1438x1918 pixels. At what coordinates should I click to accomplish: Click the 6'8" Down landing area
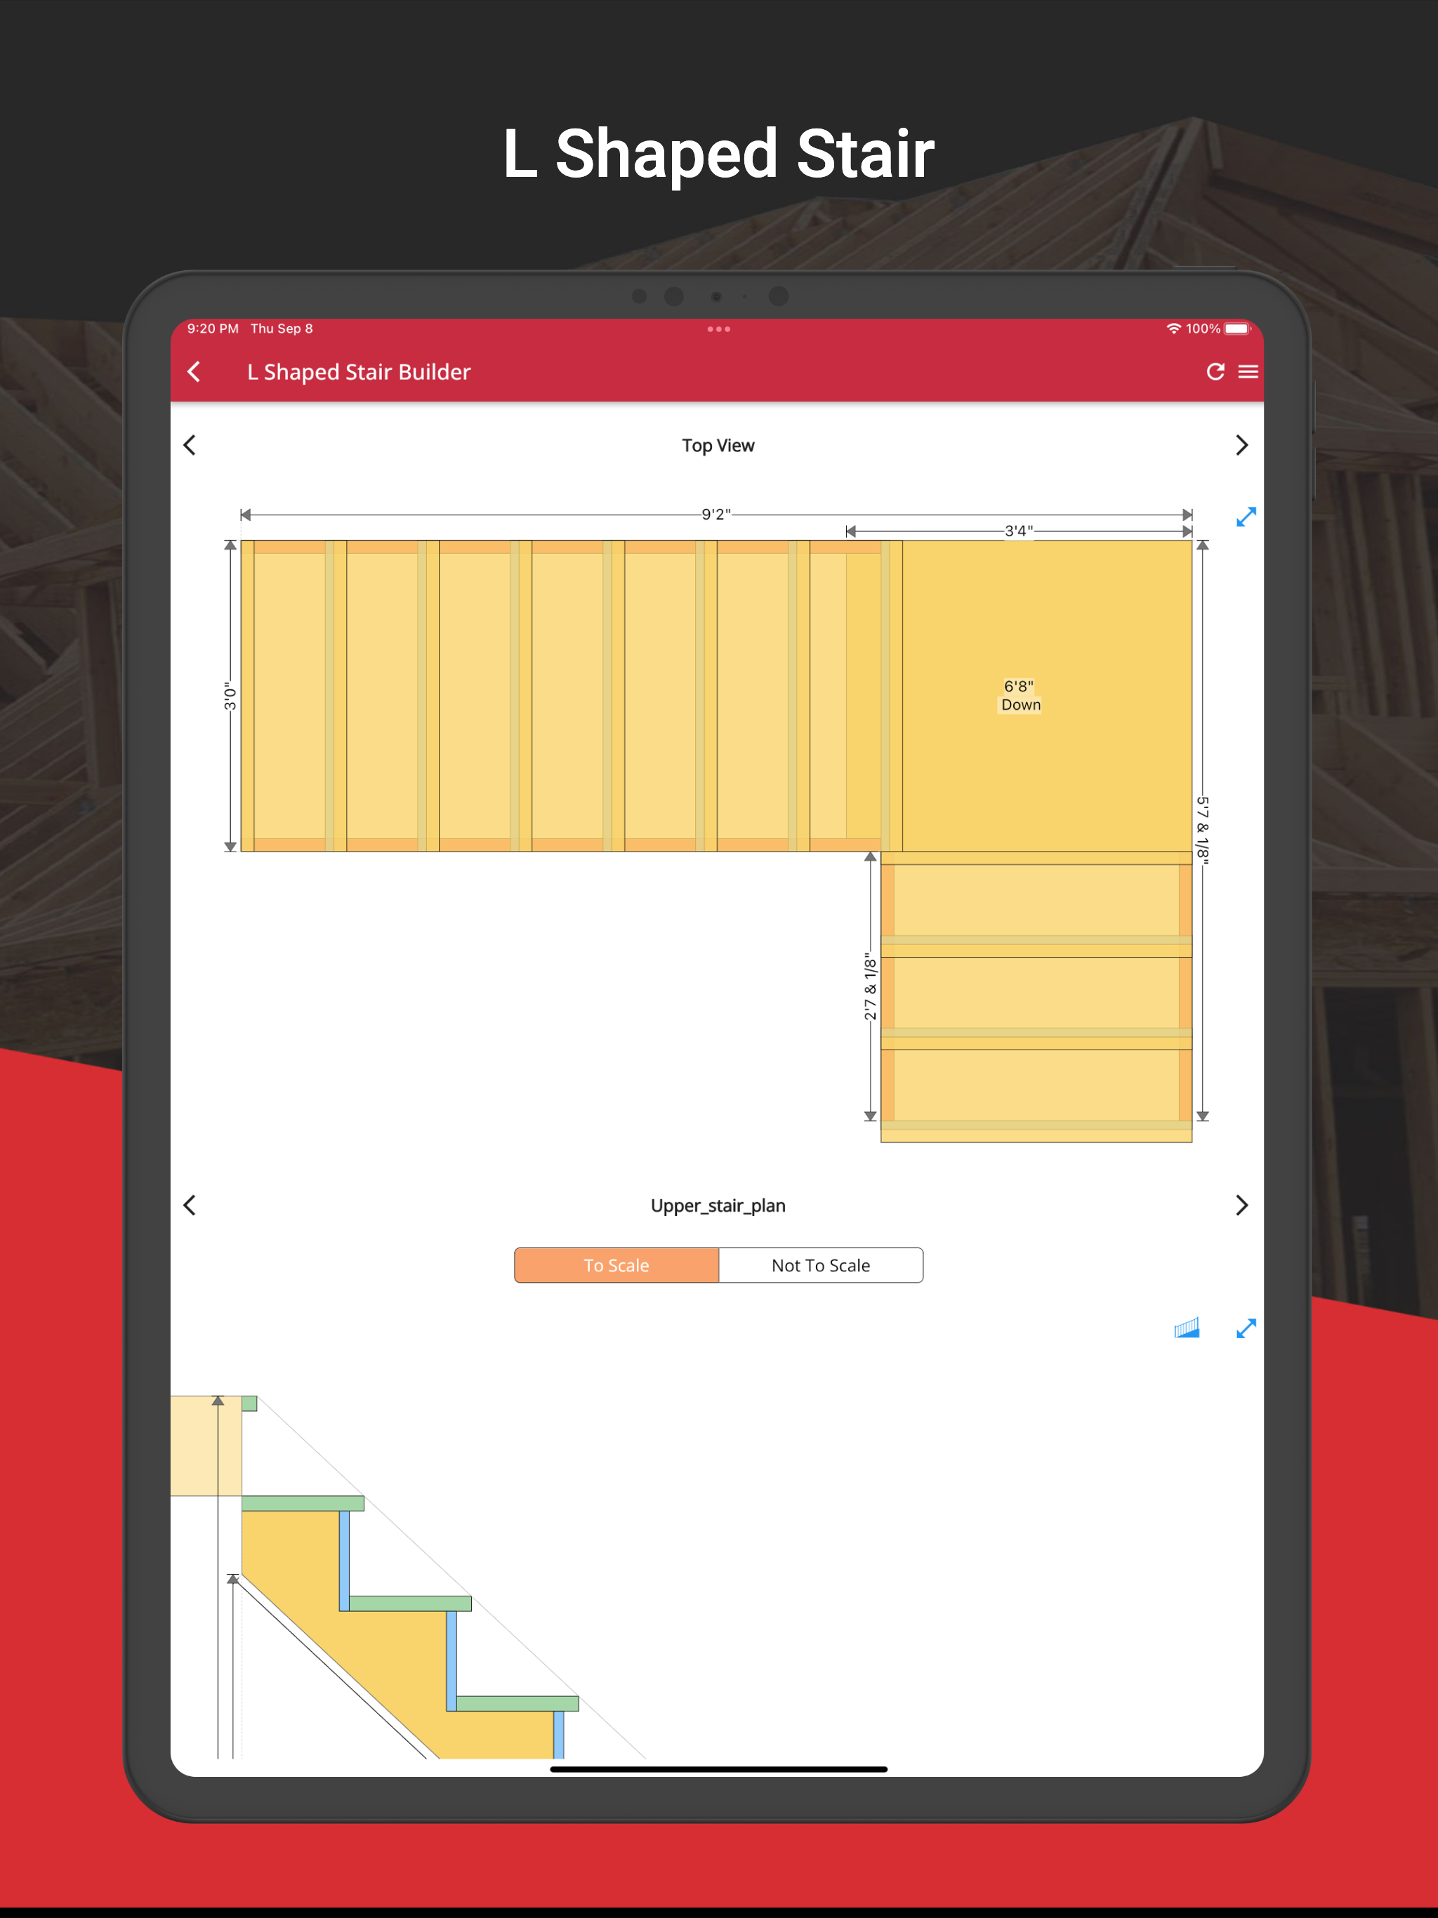point(1020,696)
